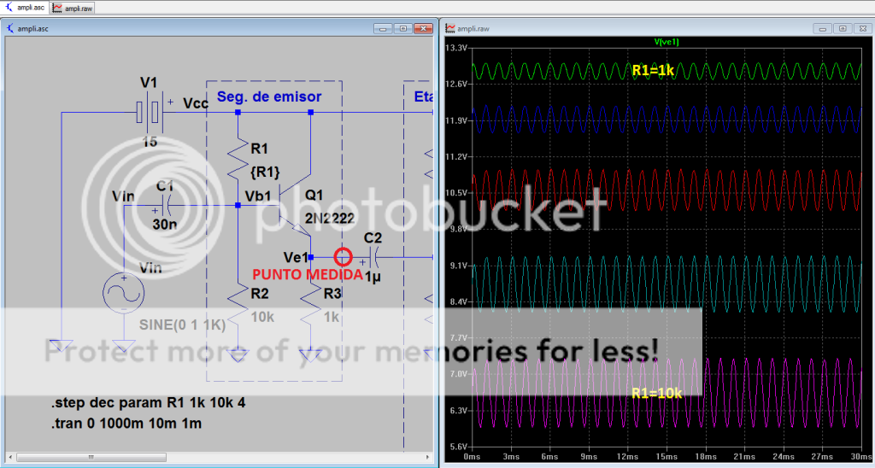Screen dimensions: 875x468
Task: Click the {R1} resistor value
Action: coord(266,172)
